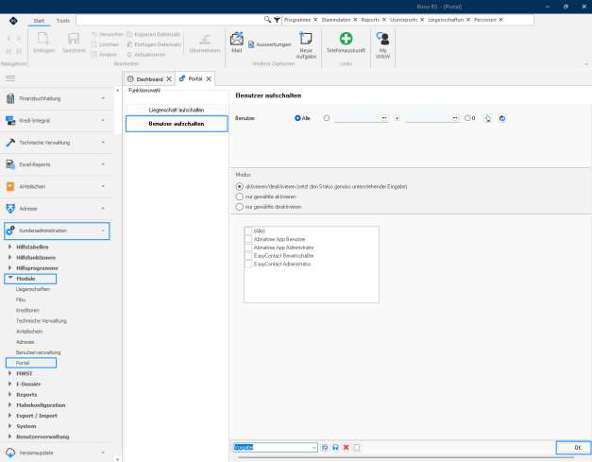Create a Neue Aufgabe from the ribbon
592x462 pixels.
(x=306, y=45)
